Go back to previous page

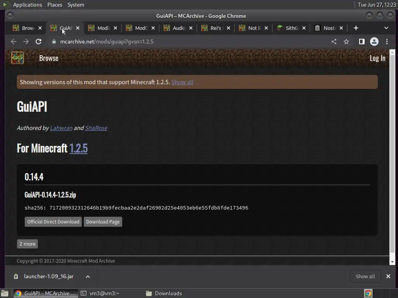pyautogui.click(x=14, y=42)
